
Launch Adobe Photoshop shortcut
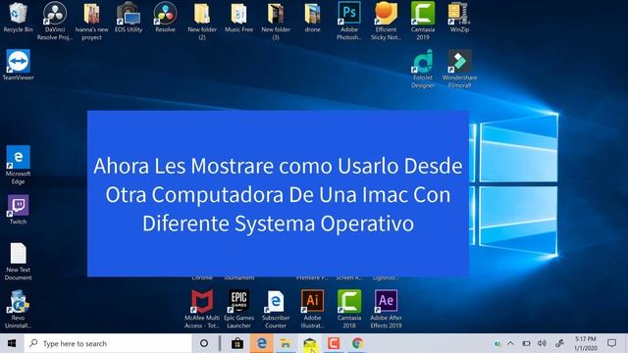pos(349,21)
